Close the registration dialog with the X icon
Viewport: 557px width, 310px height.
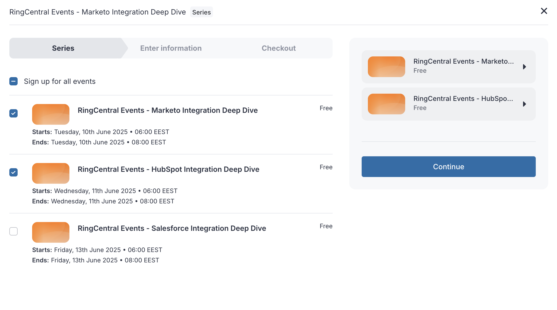544,11
